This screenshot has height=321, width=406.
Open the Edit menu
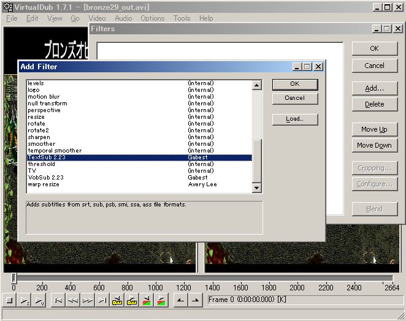32,18
